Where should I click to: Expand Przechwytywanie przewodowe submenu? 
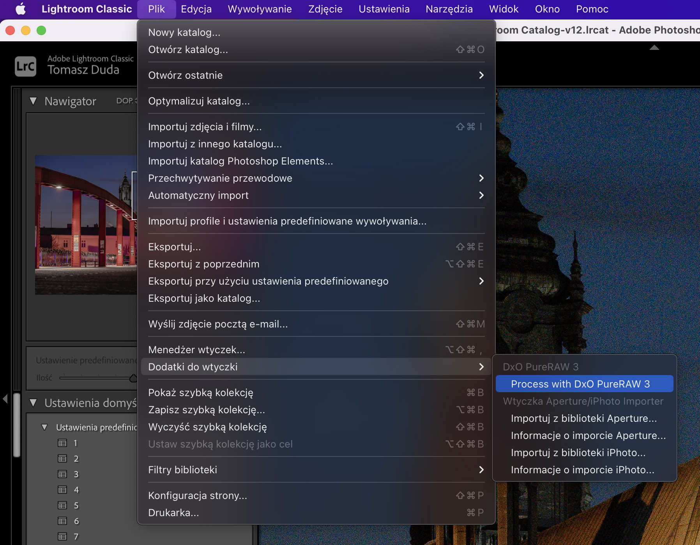click(x=316, y=178)
